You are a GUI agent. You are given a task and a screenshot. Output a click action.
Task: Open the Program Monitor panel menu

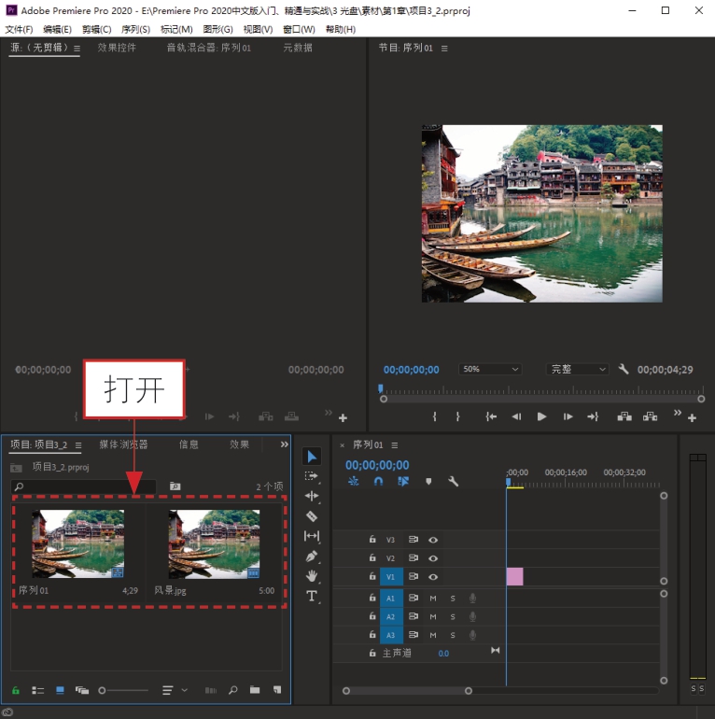point(444,49)
